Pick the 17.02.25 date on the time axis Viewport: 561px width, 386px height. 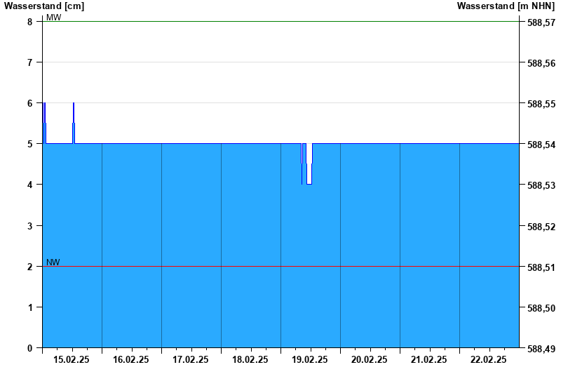[191, 360]
